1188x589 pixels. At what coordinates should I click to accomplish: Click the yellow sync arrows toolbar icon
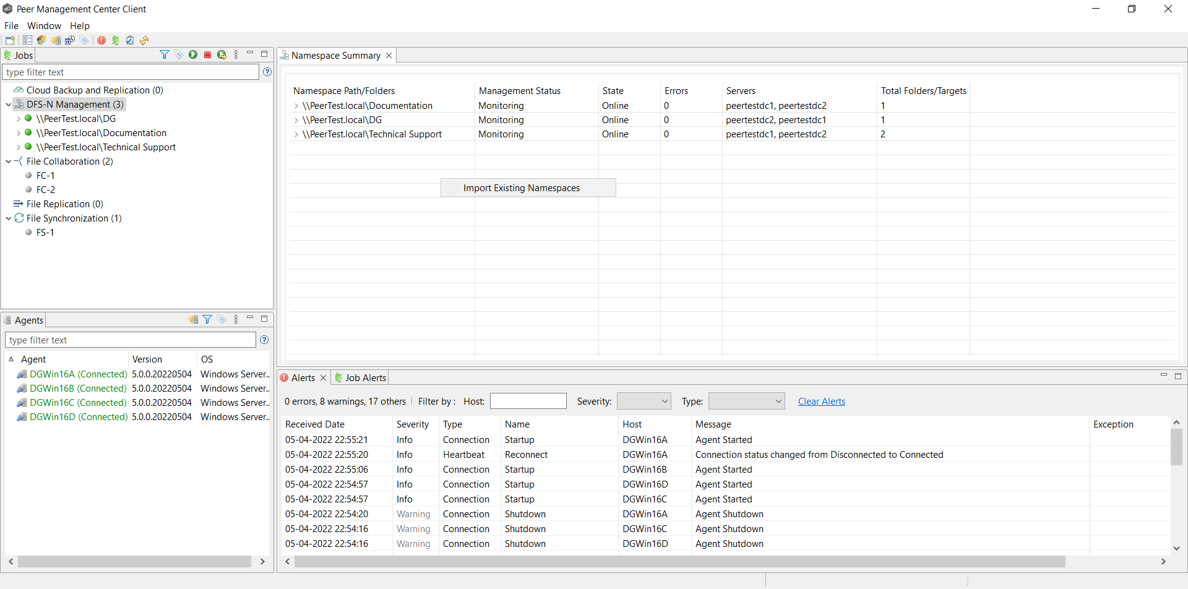pos(144,40)
